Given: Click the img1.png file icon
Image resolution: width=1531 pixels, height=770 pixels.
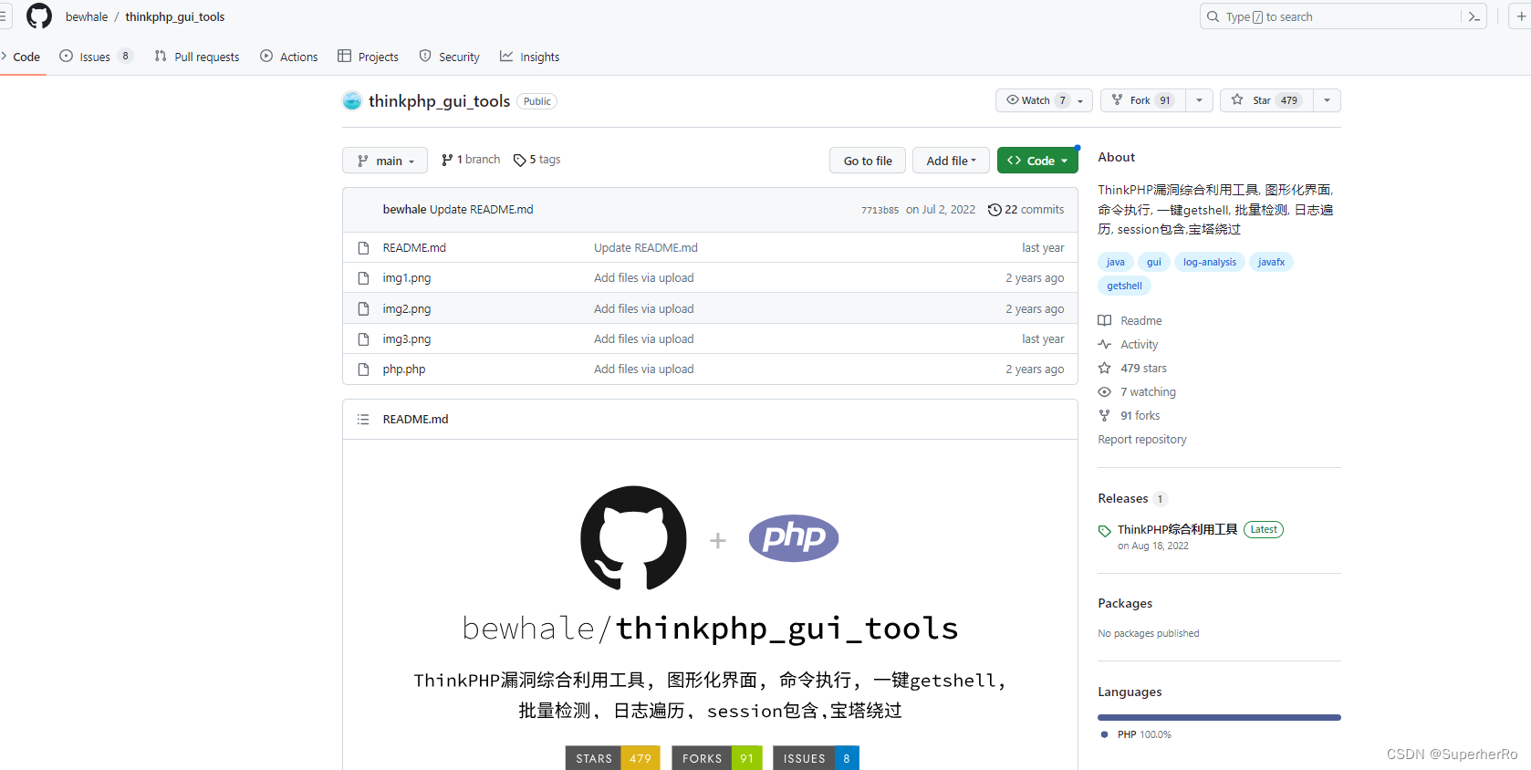Looking at the screenshot, I should pos(363,278).
